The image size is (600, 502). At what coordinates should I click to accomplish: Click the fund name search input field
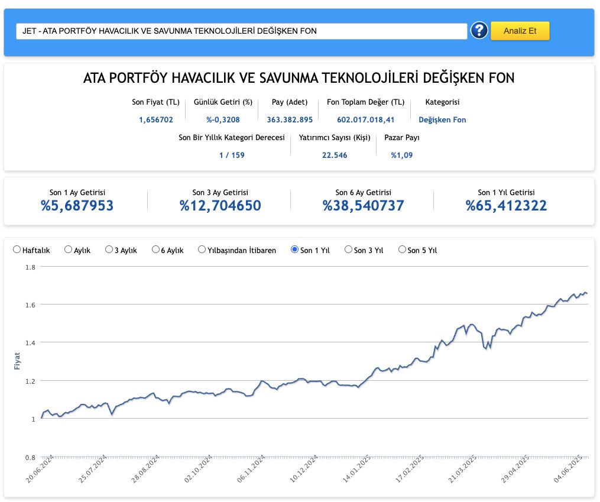241,31
